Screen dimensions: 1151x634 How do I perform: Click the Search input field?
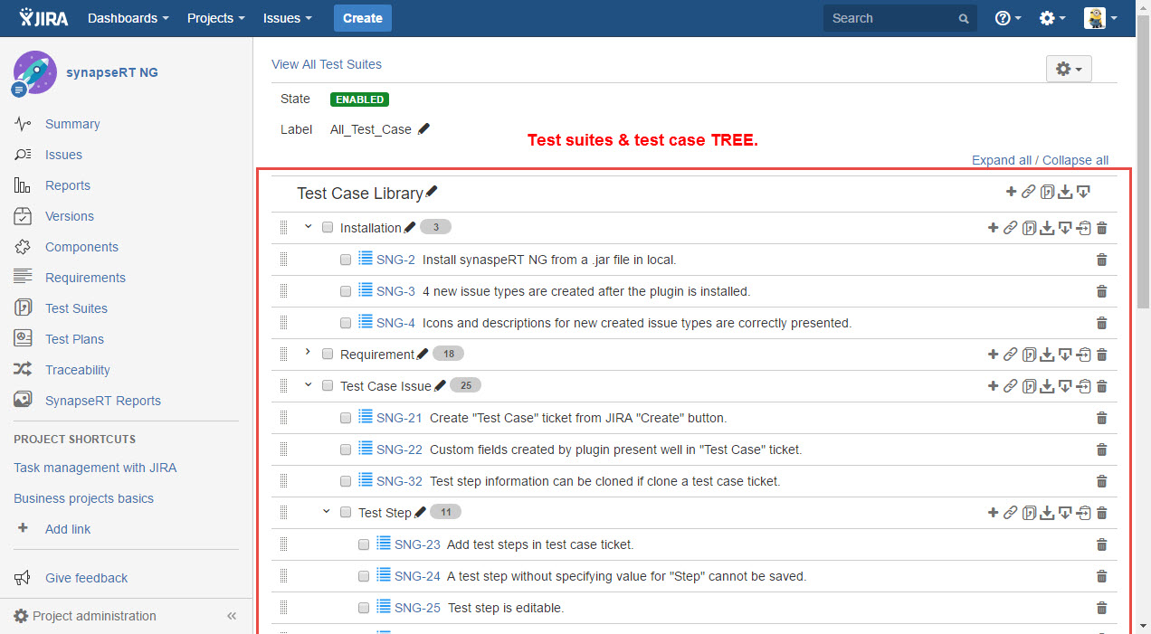pyautogui.click(x=891, y=18)
